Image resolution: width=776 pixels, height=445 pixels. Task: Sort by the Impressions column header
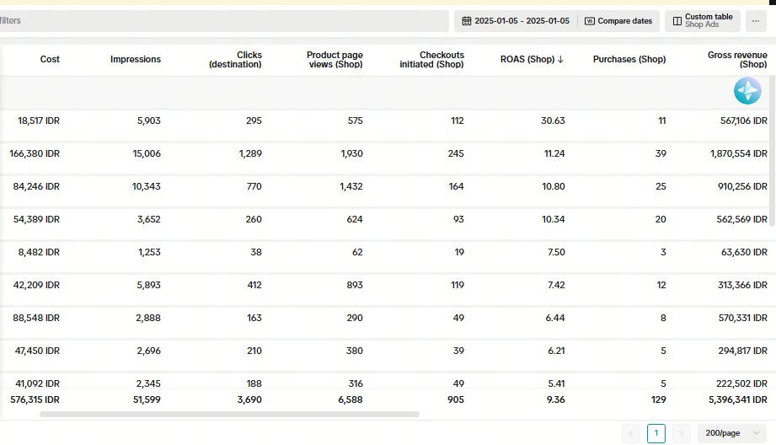pos(135,60)
